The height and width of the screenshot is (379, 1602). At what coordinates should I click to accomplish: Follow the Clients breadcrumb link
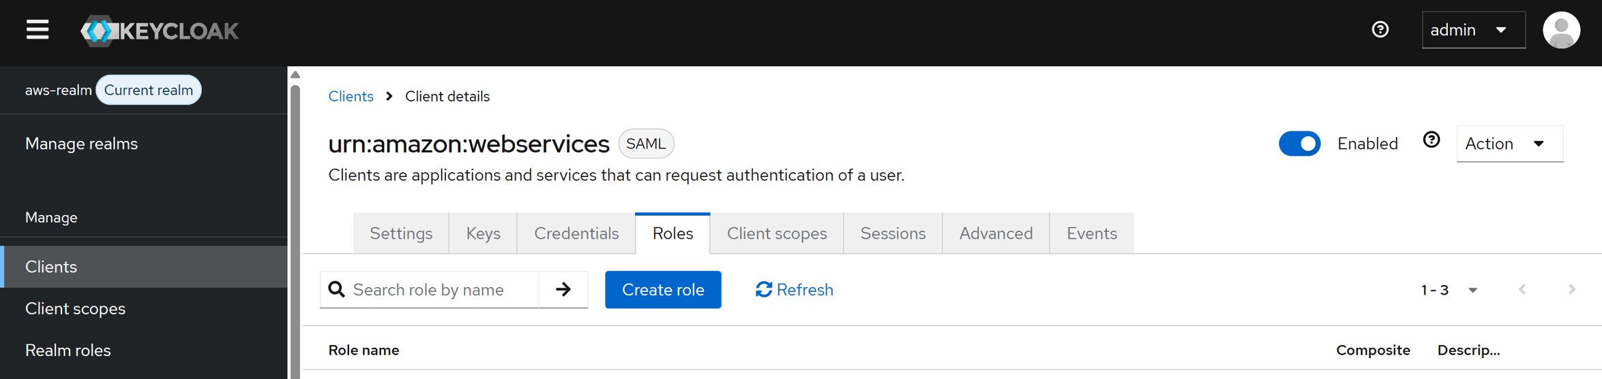(351, 97)
